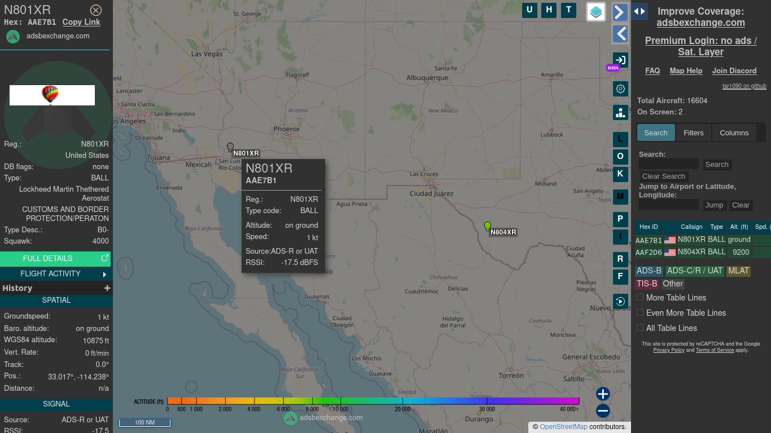771x433 pixels.
Task: Click the MLAT source legend swatch
Action: (738, 271)
